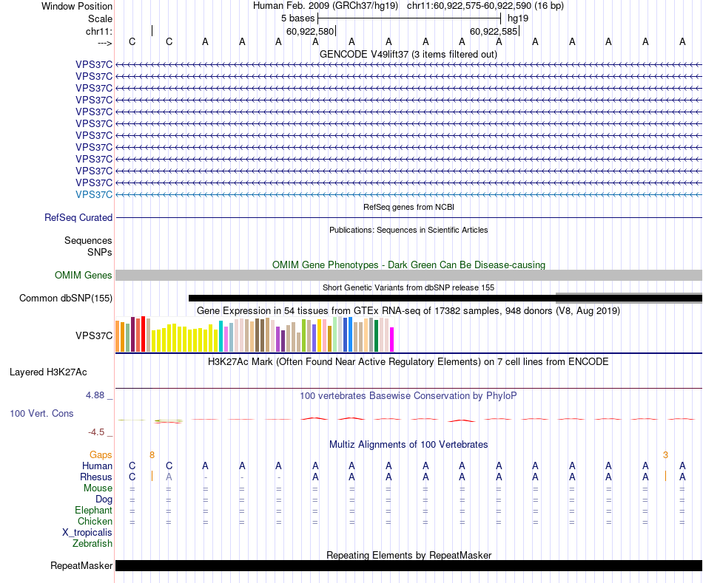Open RefSeq genes from NCBI title

click(x=408, y=207)
